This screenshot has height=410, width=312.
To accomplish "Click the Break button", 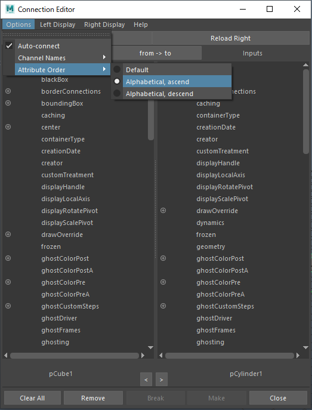I will click(x=156, y=398).
